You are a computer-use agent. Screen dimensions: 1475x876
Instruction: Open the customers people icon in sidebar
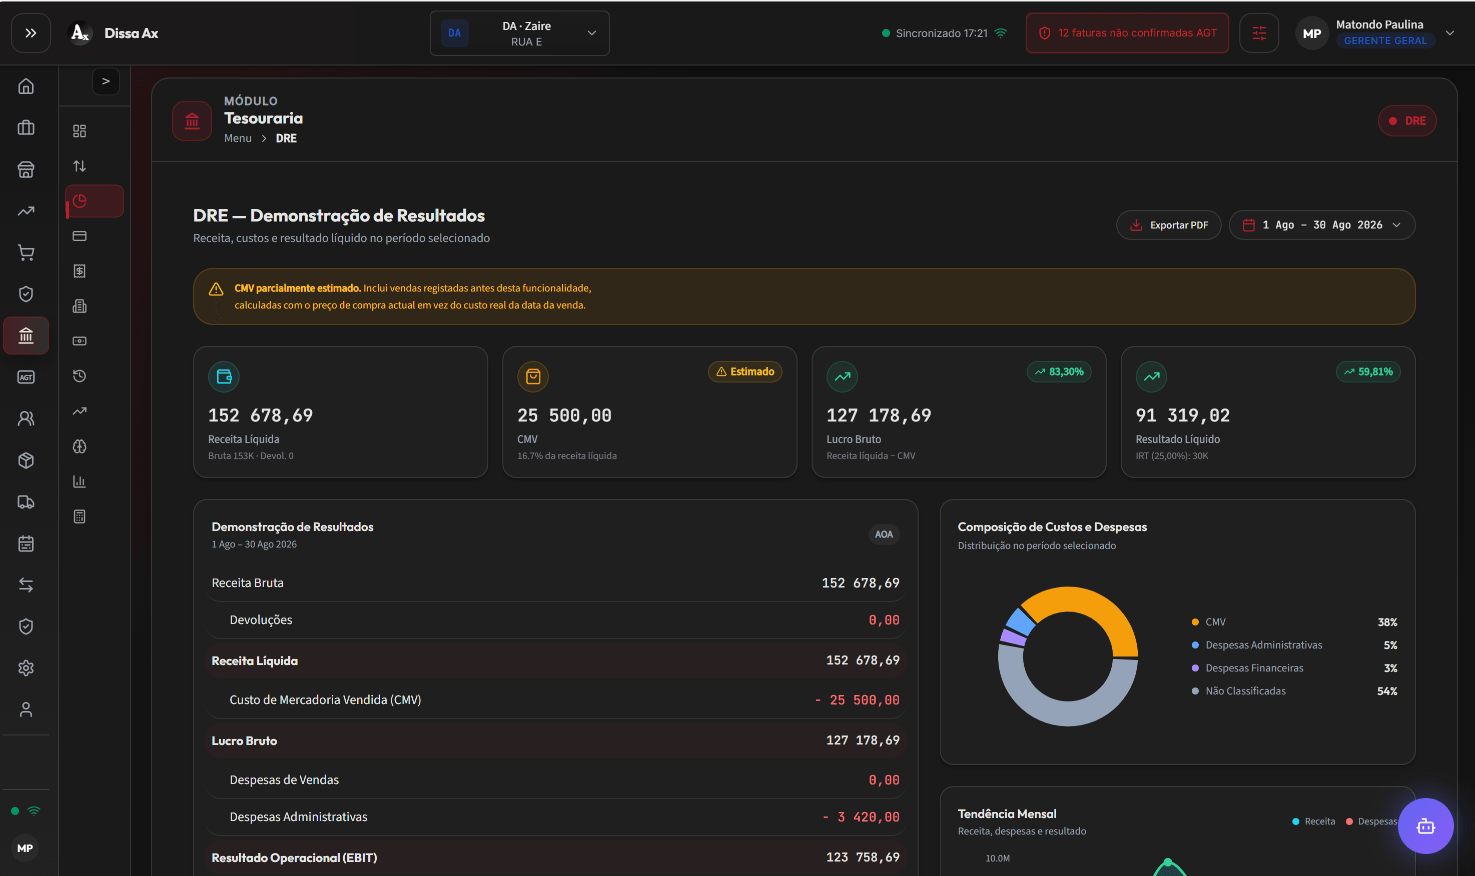click(x=26, y=418)
